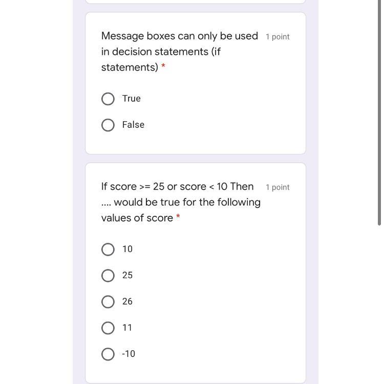
Task: Click the red asterisk after "values of score"
Action: pos(178,217)
